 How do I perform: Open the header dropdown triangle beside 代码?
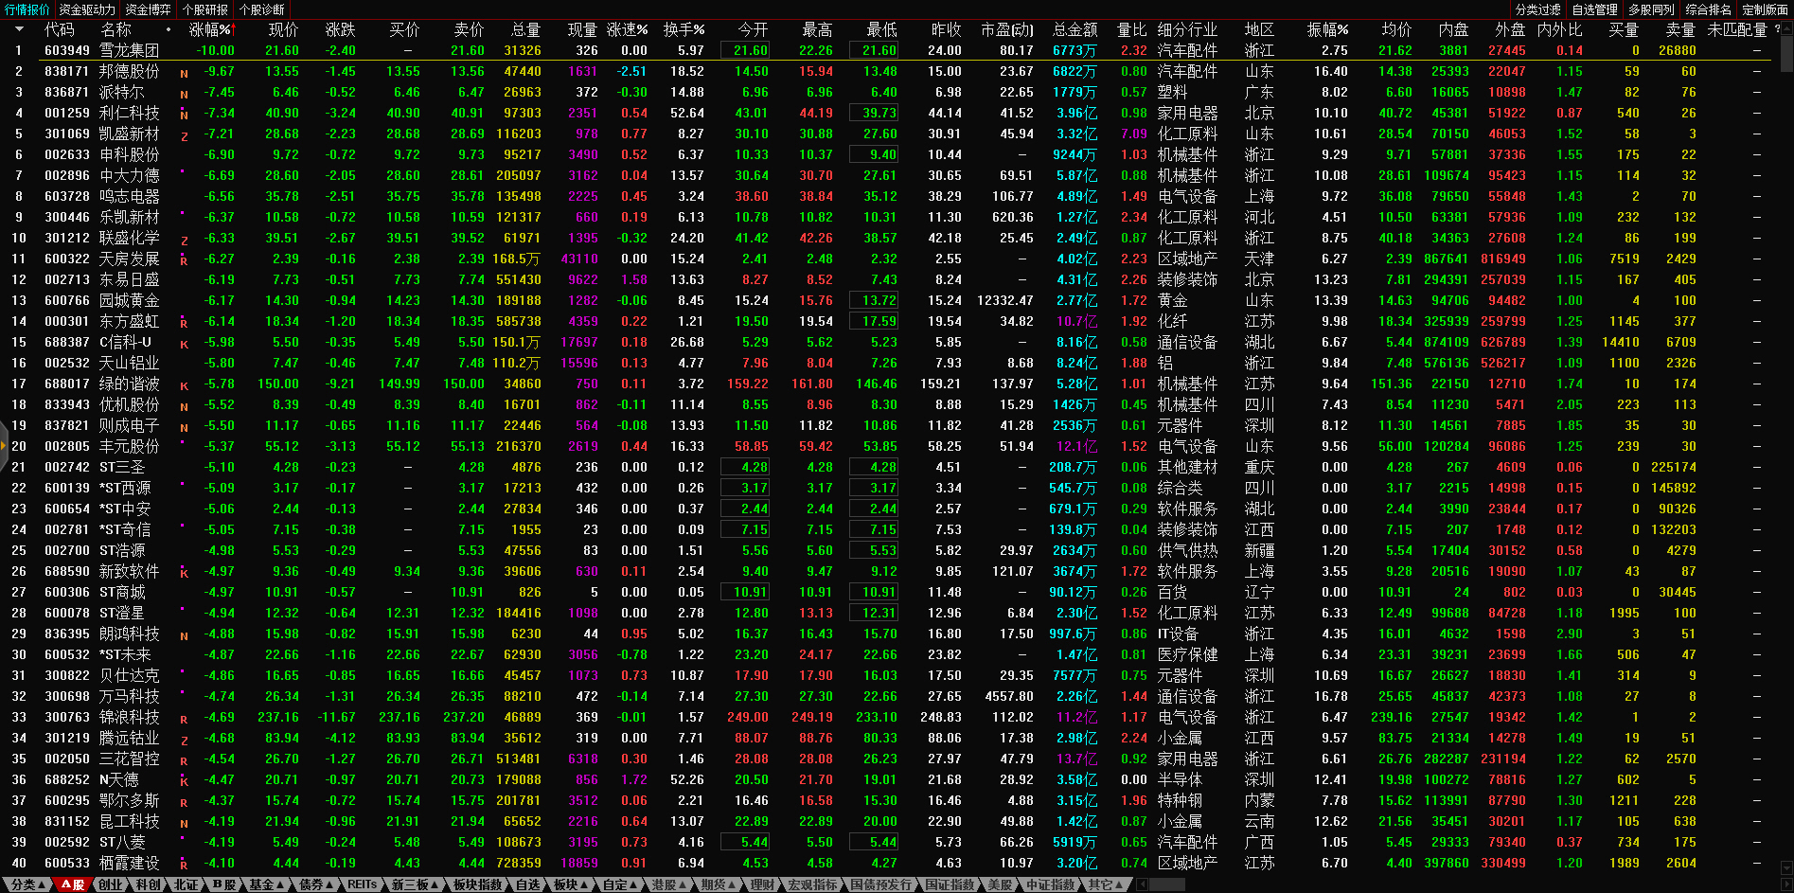coord(19,29)
